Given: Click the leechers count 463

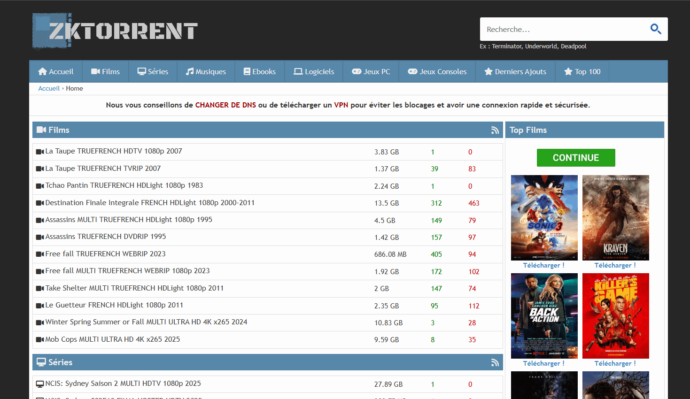Looking at the screenshot, I should 474,203.
